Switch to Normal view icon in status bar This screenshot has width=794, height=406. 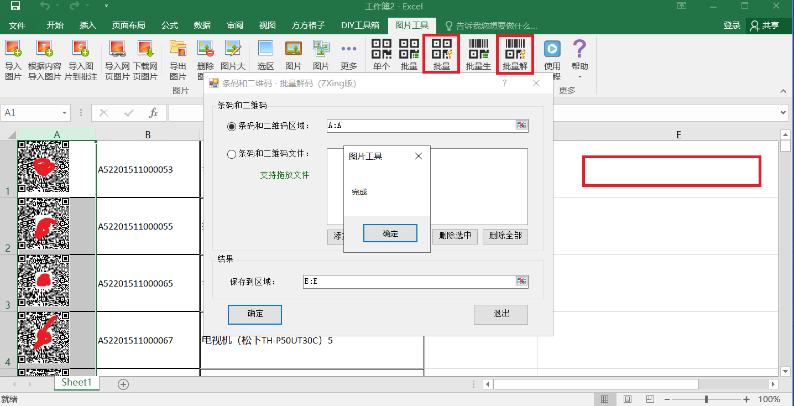pyautogui.click(x=605, y=399)
